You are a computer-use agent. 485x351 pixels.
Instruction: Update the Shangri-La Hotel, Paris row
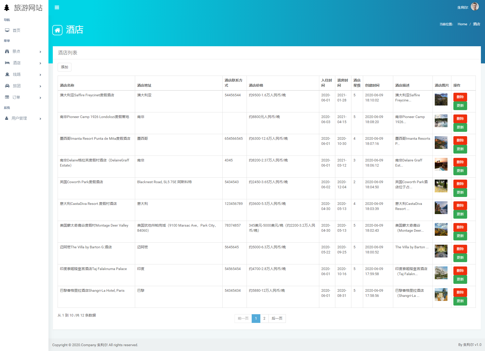point(460,301)
